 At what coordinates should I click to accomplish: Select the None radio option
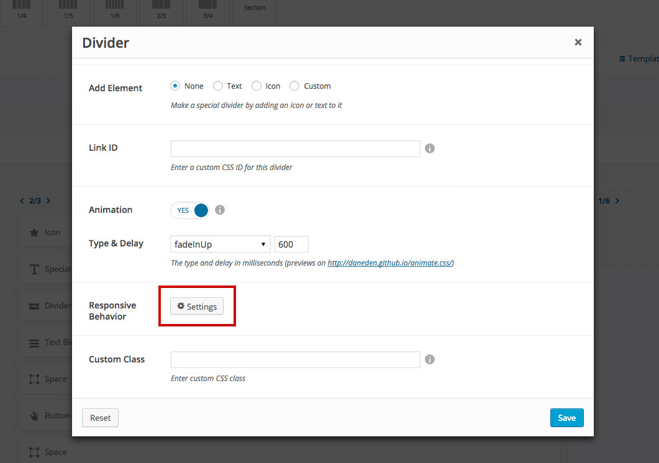click(175, 86)
